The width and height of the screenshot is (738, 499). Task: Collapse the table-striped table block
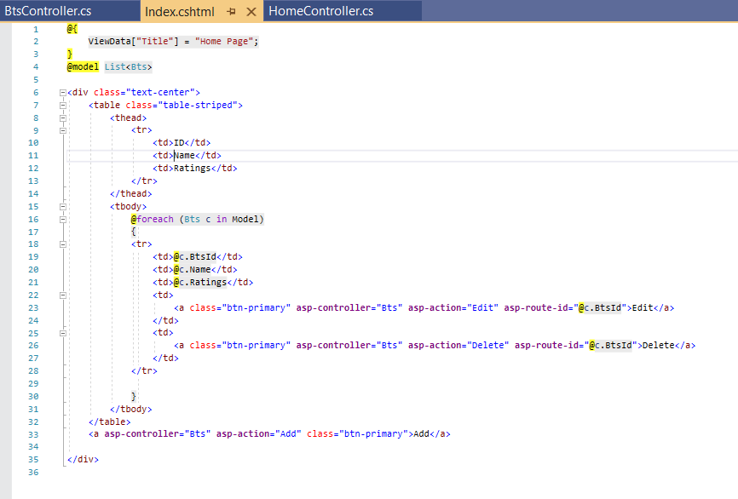click(63, 105)
